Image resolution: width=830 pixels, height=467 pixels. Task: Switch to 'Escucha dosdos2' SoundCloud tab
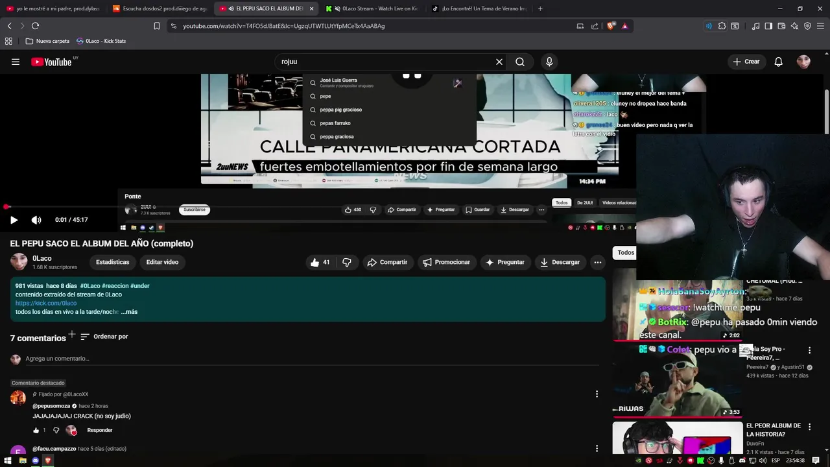(x=159, y=8)
